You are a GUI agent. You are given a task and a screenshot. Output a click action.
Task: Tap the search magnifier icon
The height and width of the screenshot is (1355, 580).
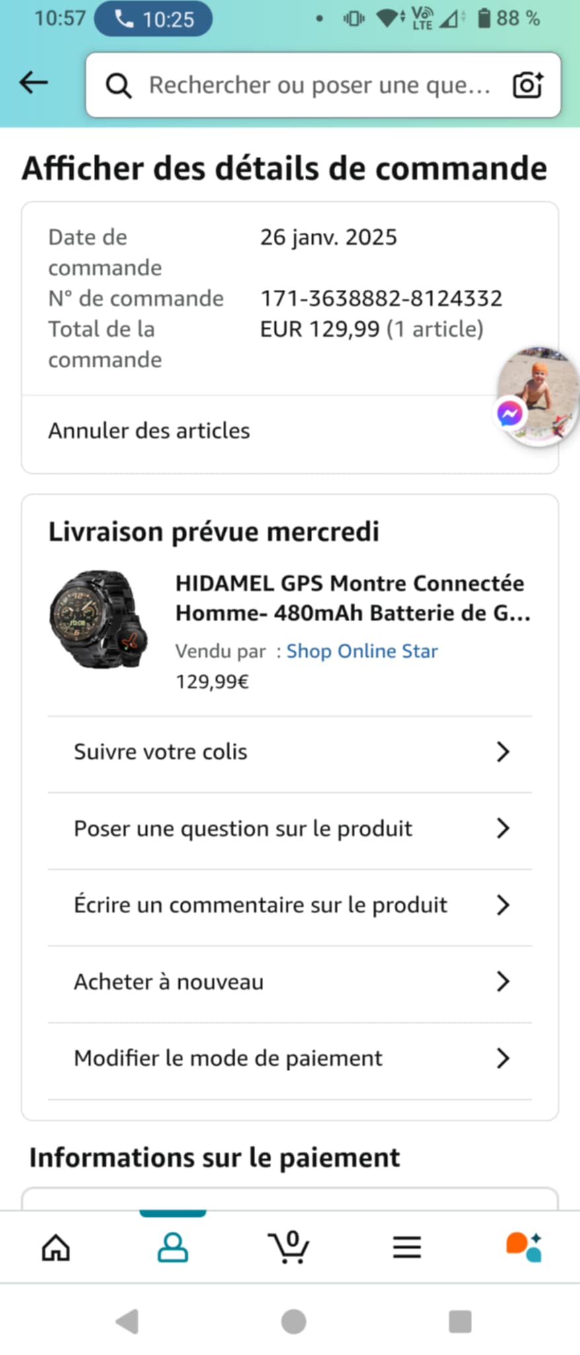[119, 85]
